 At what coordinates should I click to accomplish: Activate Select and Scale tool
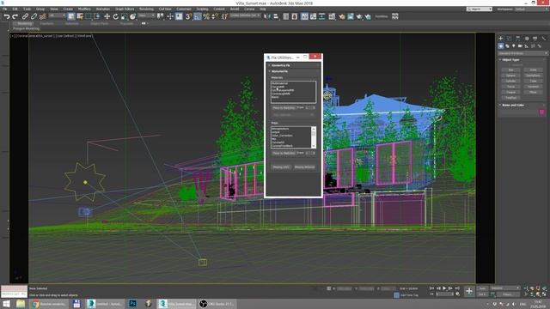pyautogui.click(x=124, y=16)
